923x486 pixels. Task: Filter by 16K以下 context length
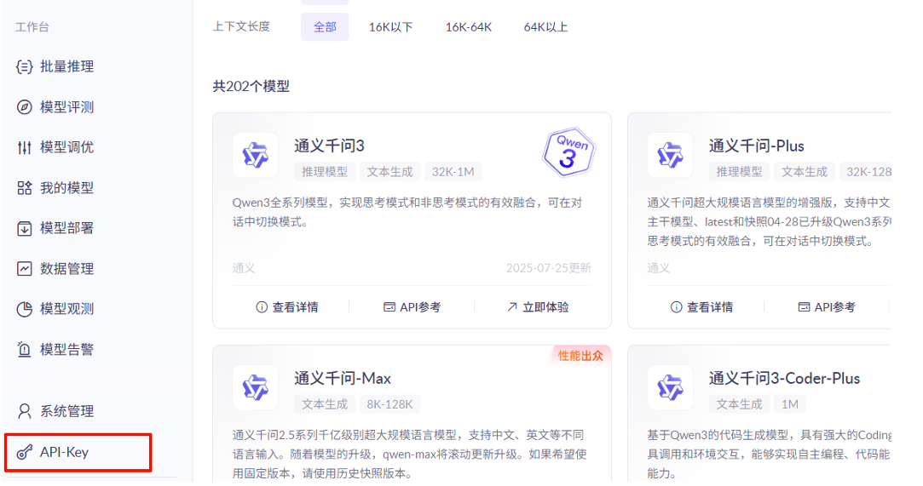coord(391,27)
